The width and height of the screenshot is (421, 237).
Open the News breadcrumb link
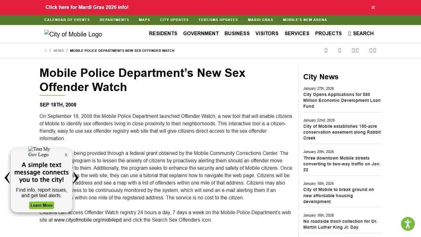[x=59, y=50]
